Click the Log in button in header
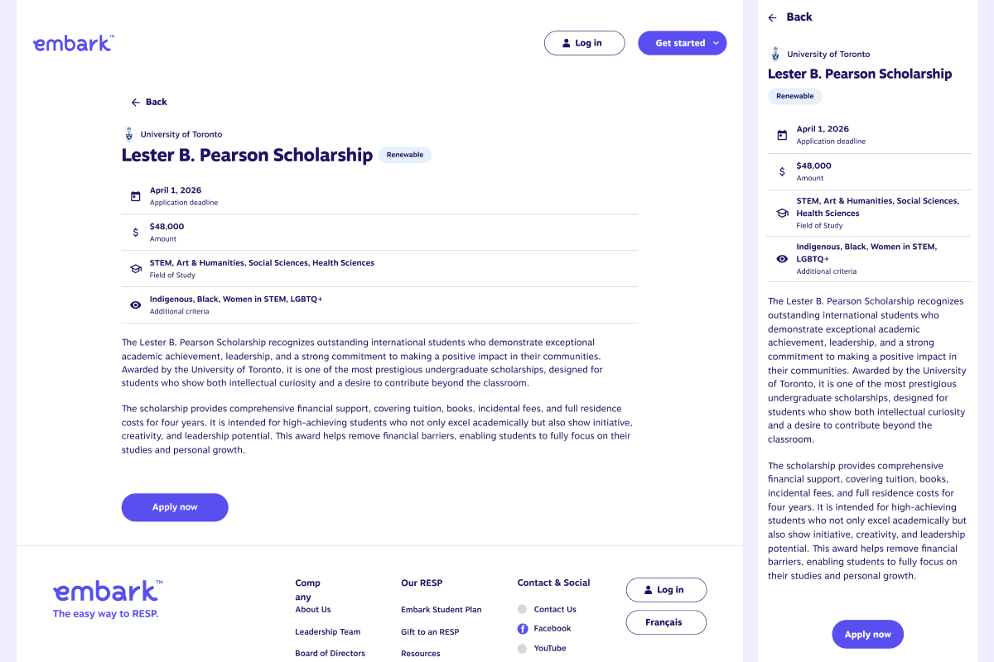 click(x=584, y=43)
